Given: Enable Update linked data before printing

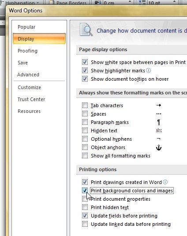Looking at the screenshot, I should pos(85,224).
